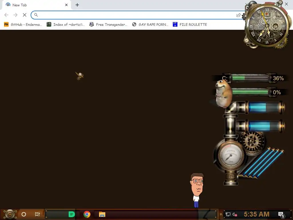Viewport: 293px width, 220px height.
Task: Click the Central Processing Unit dial gauge
Action: (231, 156)
